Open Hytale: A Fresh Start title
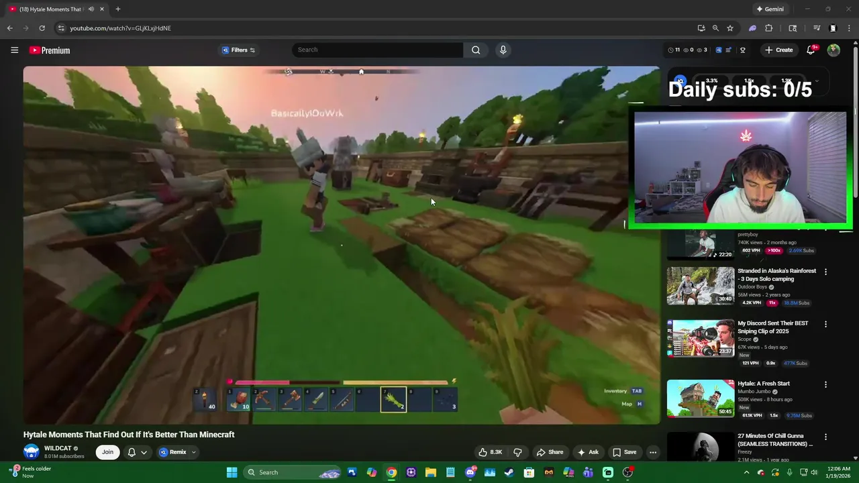The height and width of the screenshot is (483, 859). 764,384
